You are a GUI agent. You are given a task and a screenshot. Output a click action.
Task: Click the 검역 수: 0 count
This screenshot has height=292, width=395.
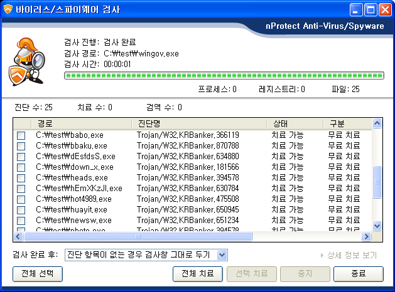coord(165,108)
